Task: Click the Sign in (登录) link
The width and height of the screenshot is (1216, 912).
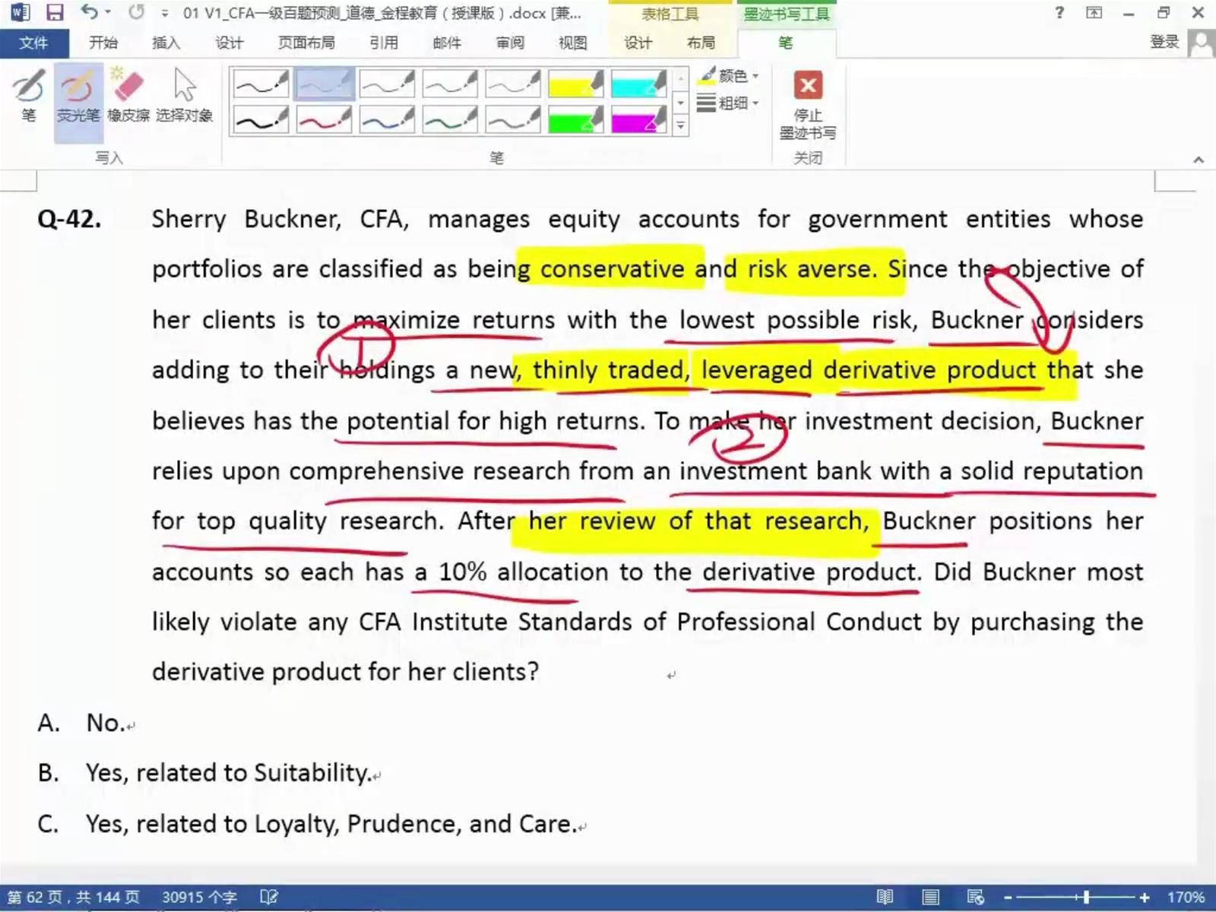Action: pos(1164,43)
